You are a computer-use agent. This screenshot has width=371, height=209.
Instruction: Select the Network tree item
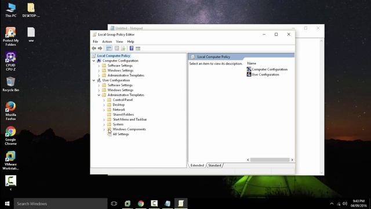[x=119, y=110]
